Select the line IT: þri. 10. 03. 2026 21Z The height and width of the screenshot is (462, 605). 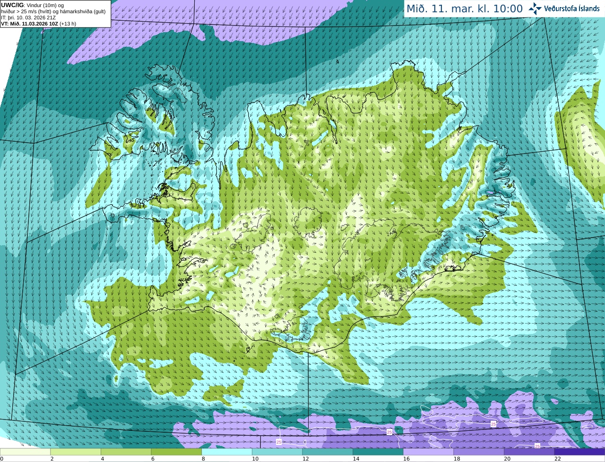pos(28,17)
